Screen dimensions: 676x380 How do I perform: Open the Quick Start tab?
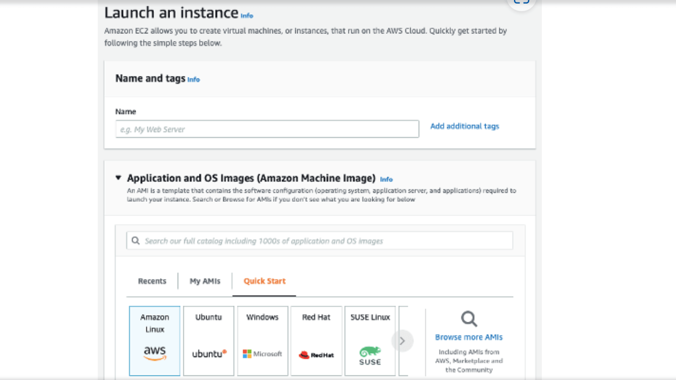(264, 281)
